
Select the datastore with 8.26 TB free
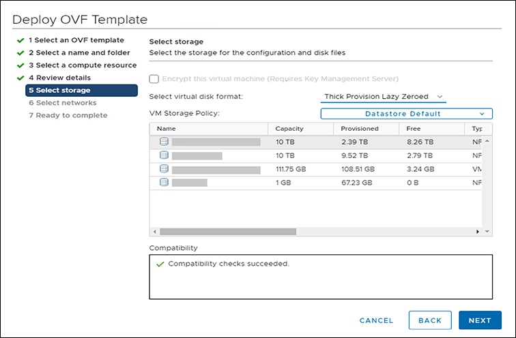tap(316, 142)
